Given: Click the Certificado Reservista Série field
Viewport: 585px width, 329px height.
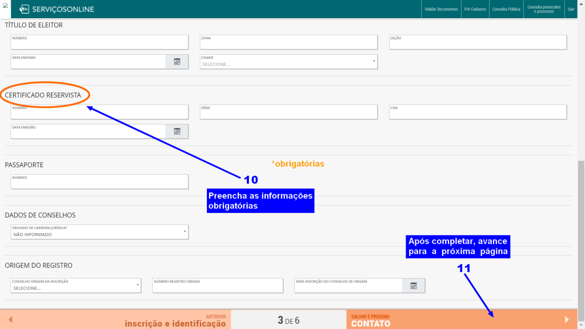Looking at the screenshot, I should [x=289, y=113].
